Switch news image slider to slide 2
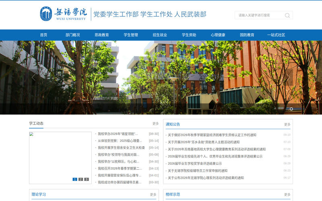 (x=81, y=179)
